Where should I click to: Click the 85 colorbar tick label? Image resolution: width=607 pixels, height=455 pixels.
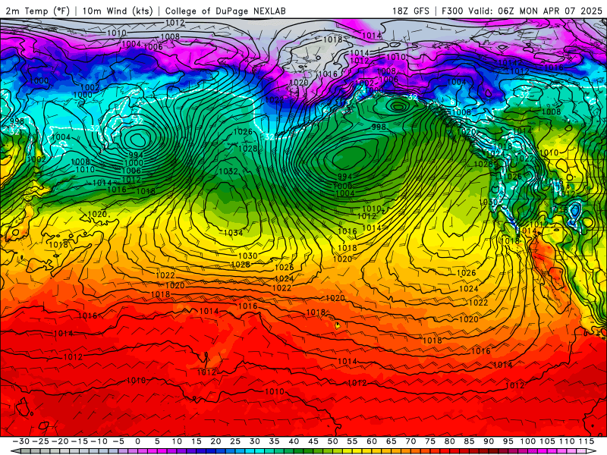click(469, 441)
